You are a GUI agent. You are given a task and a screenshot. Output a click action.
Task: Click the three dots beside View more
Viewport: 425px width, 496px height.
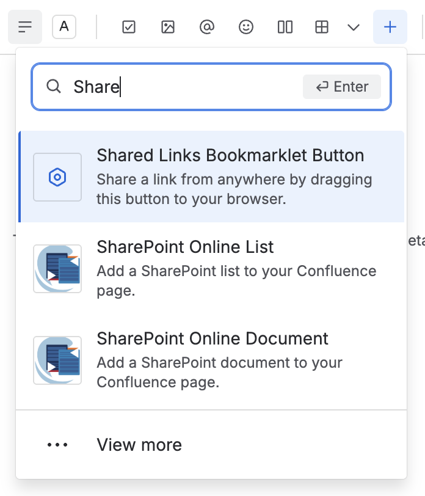pyautogui.click(x=57, y=445)
